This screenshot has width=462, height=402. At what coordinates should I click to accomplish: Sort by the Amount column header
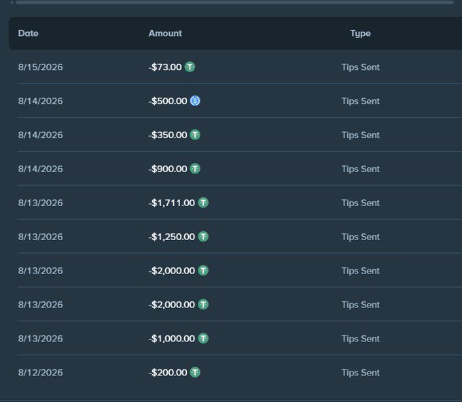pos(165,33)
